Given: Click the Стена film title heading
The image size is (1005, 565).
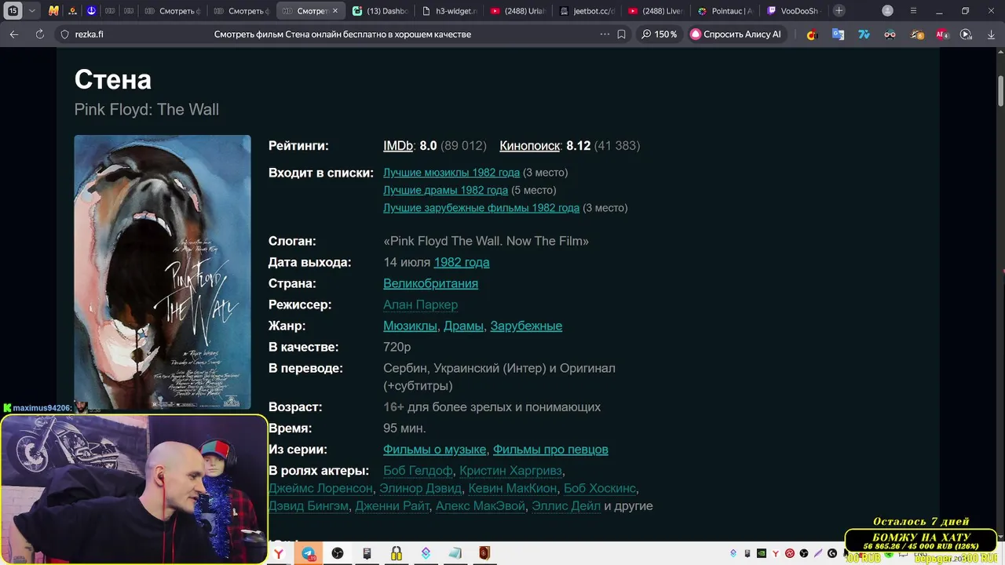Looking at the screenshot, I should 113,79.
